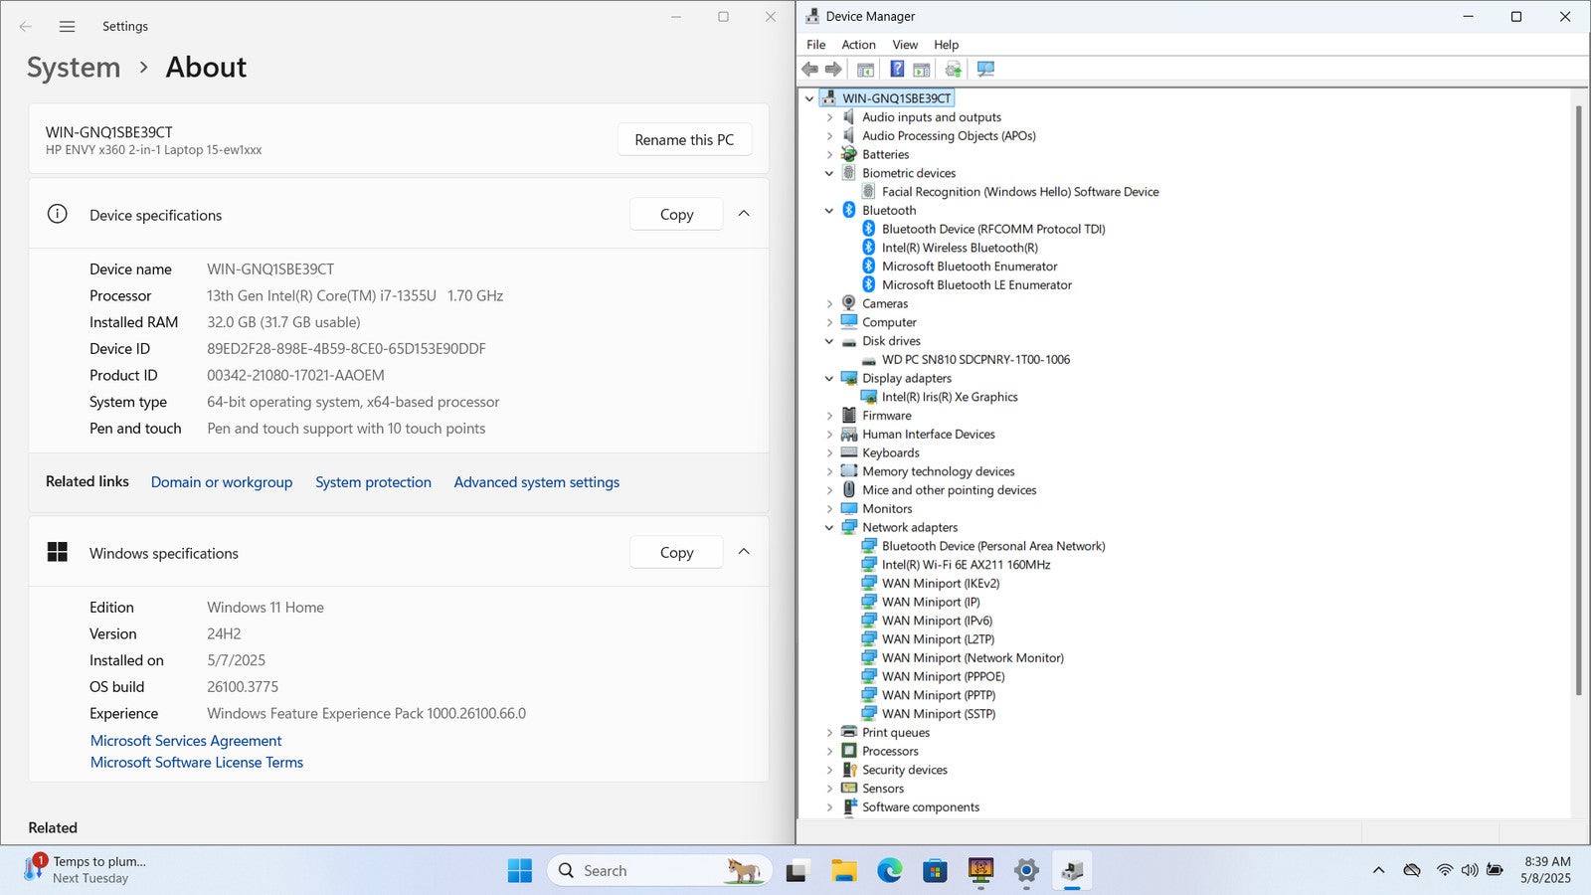Viewport: 1591px width, 895px height.
Task: Click the Settings gear in the taskbar
Action: 1026,871
